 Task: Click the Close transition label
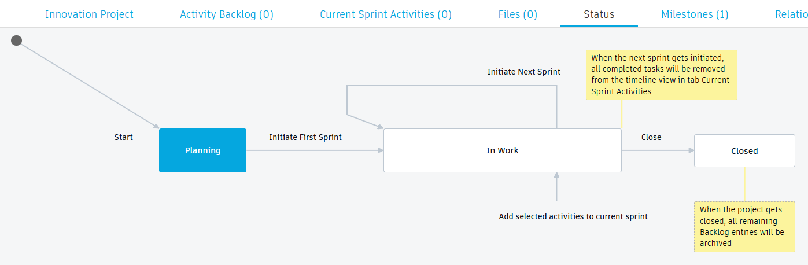(651, 137)
